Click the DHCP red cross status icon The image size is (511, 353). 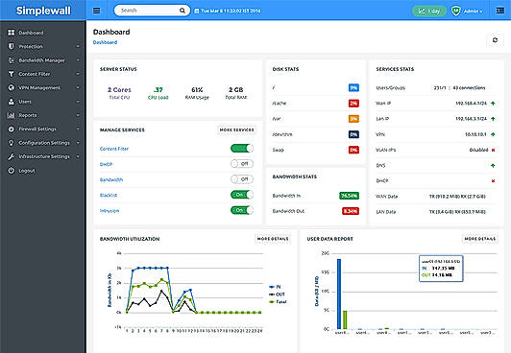click(493, 181)
